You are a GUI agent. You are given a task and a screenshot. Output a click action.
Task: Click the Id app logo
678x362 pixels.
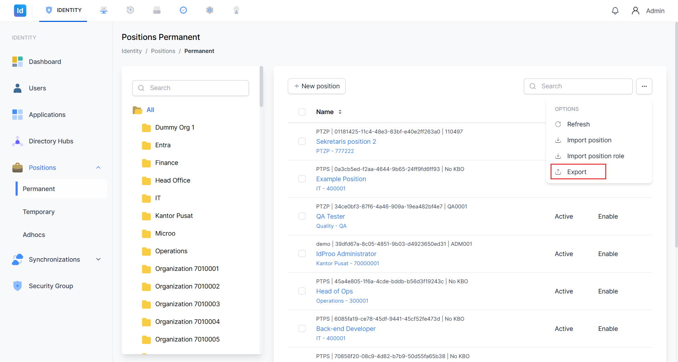click(x=20, y=11)
